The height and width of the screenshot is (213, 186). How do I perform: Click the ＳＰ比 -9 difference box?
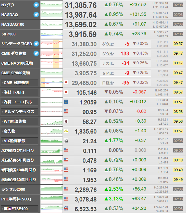coord(126,73)
